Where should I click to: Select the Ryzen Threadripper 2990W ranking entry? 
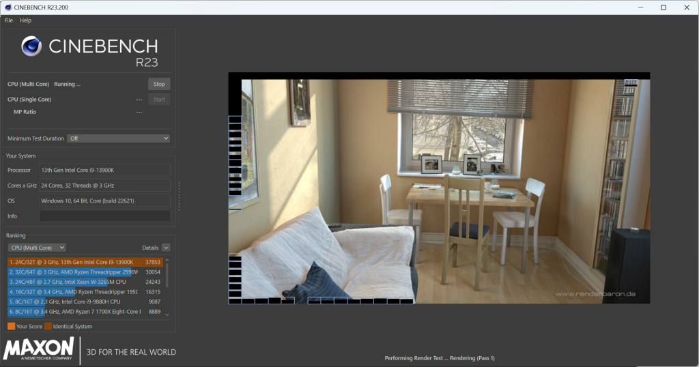click(85, 271)
